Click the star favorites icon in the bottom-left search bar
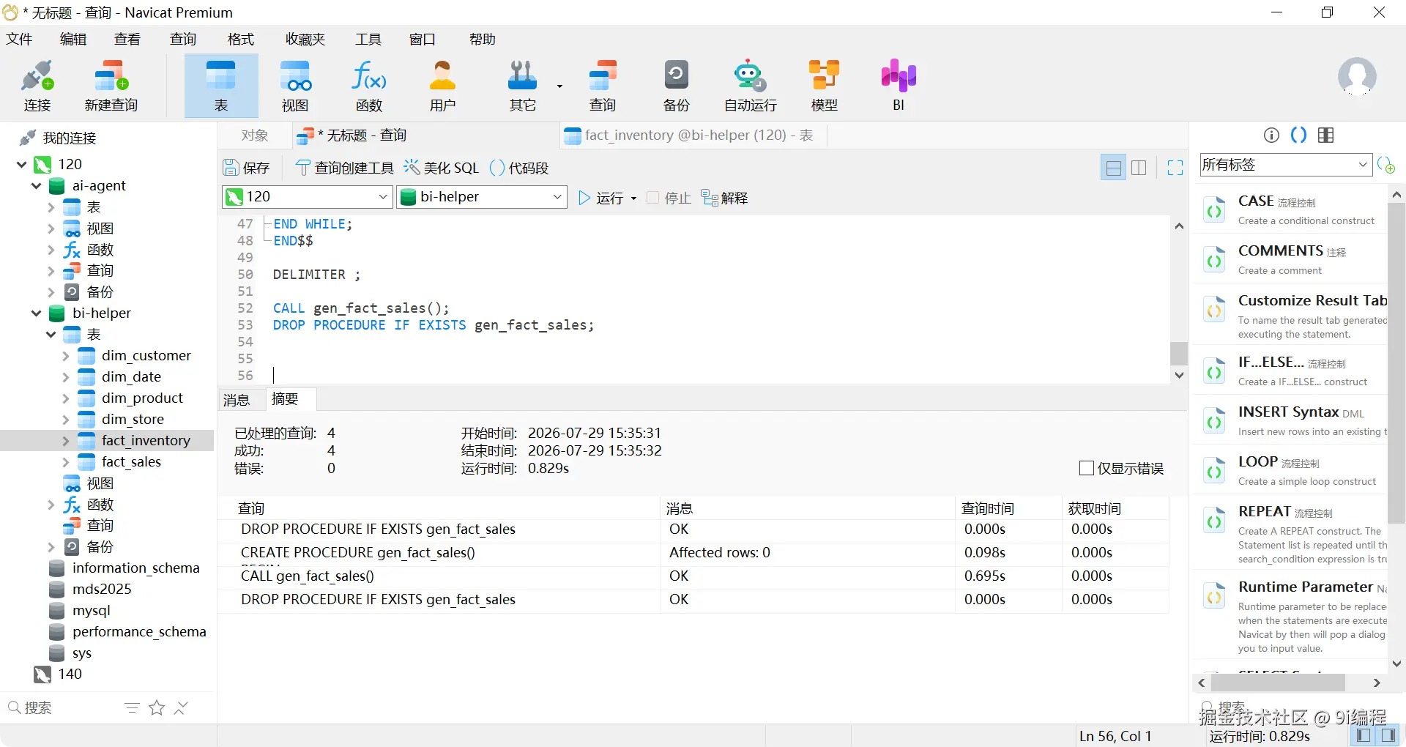1406x747 pixels. (x=157, y=707)
